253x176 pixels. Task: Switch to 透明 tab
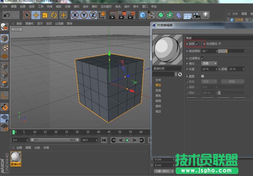point(158,106)
